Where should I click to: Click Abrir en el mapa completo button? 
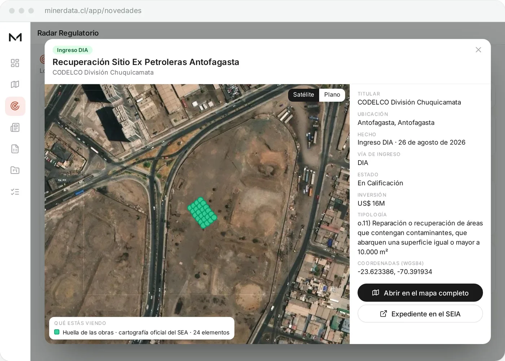point(420,293)
